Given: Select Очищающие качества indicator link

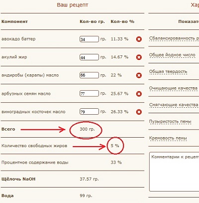Looking at the screenshot, I should tap(173, 88).
